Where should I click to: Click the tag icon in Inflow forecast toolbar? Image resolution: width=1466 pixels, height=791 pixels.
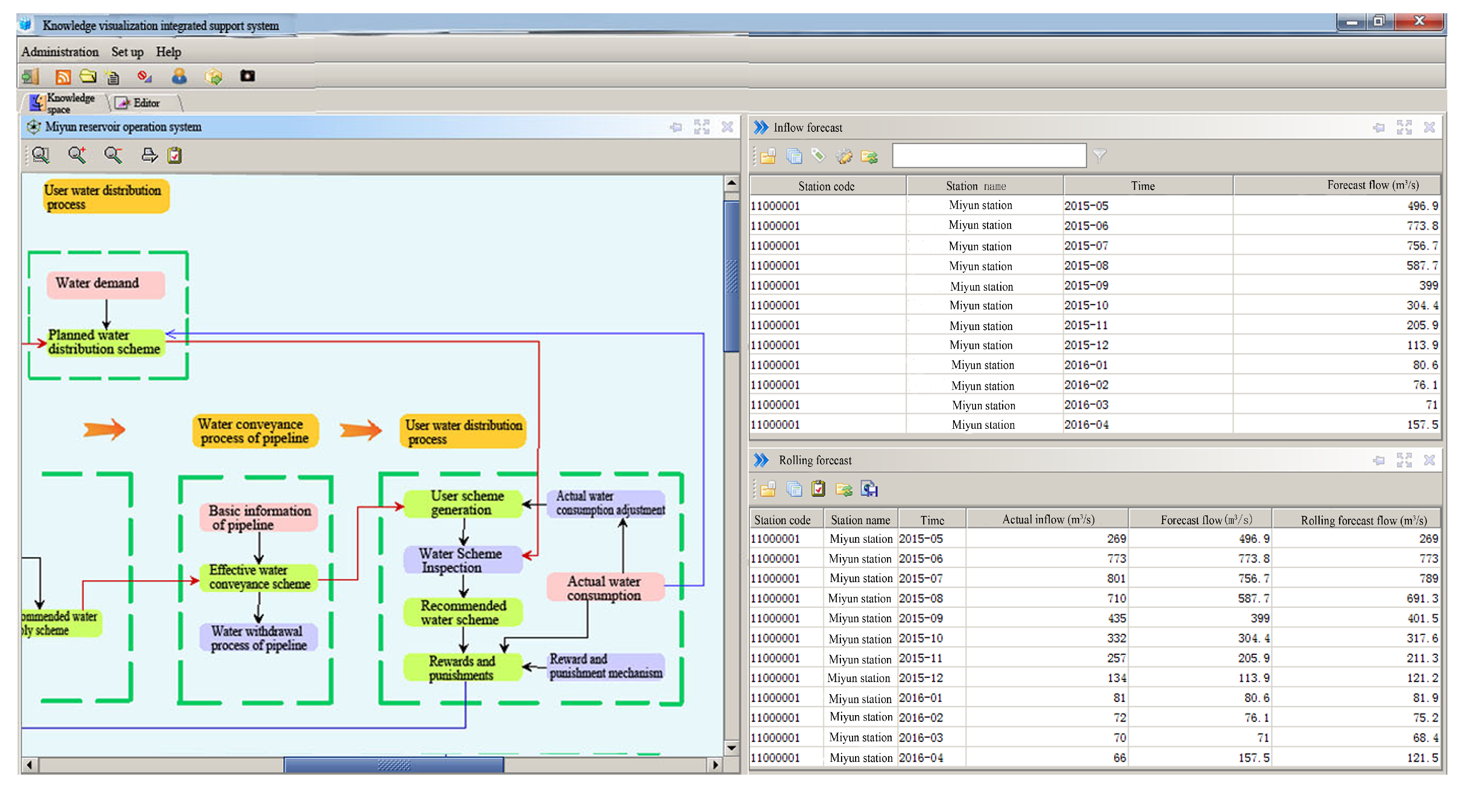coord(818,155)
